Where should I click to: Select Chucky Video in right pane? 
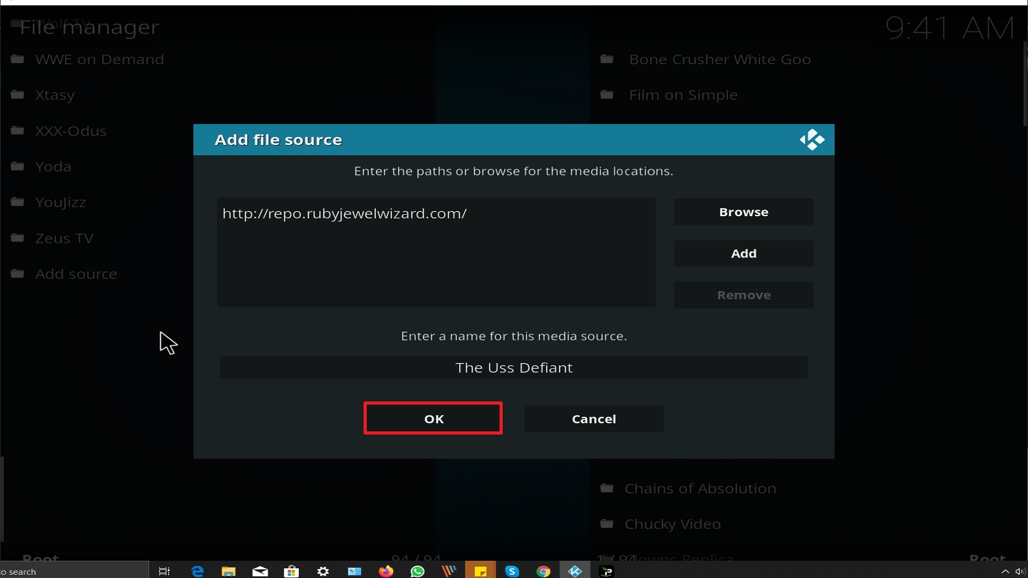click(x=672, y=524)
